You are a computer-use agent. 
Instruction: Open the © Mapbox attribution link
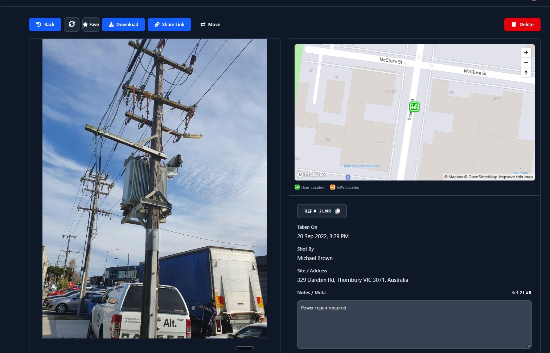click(454, 177)
